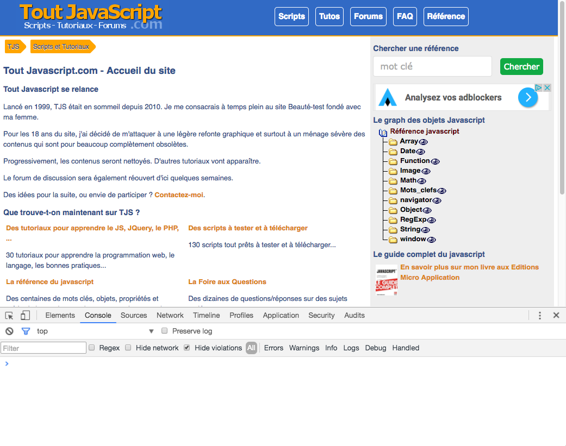Expand the String tree node
The image size is (566, 446).
tap(410, 229)
